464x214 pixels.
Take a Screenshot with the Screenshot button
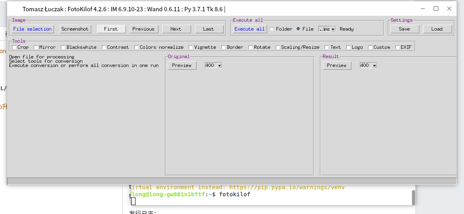(75, 29)
